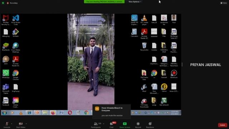Open the Reactions menu
The width and height of the screenshot is (229, 129).
pos(150,125)
